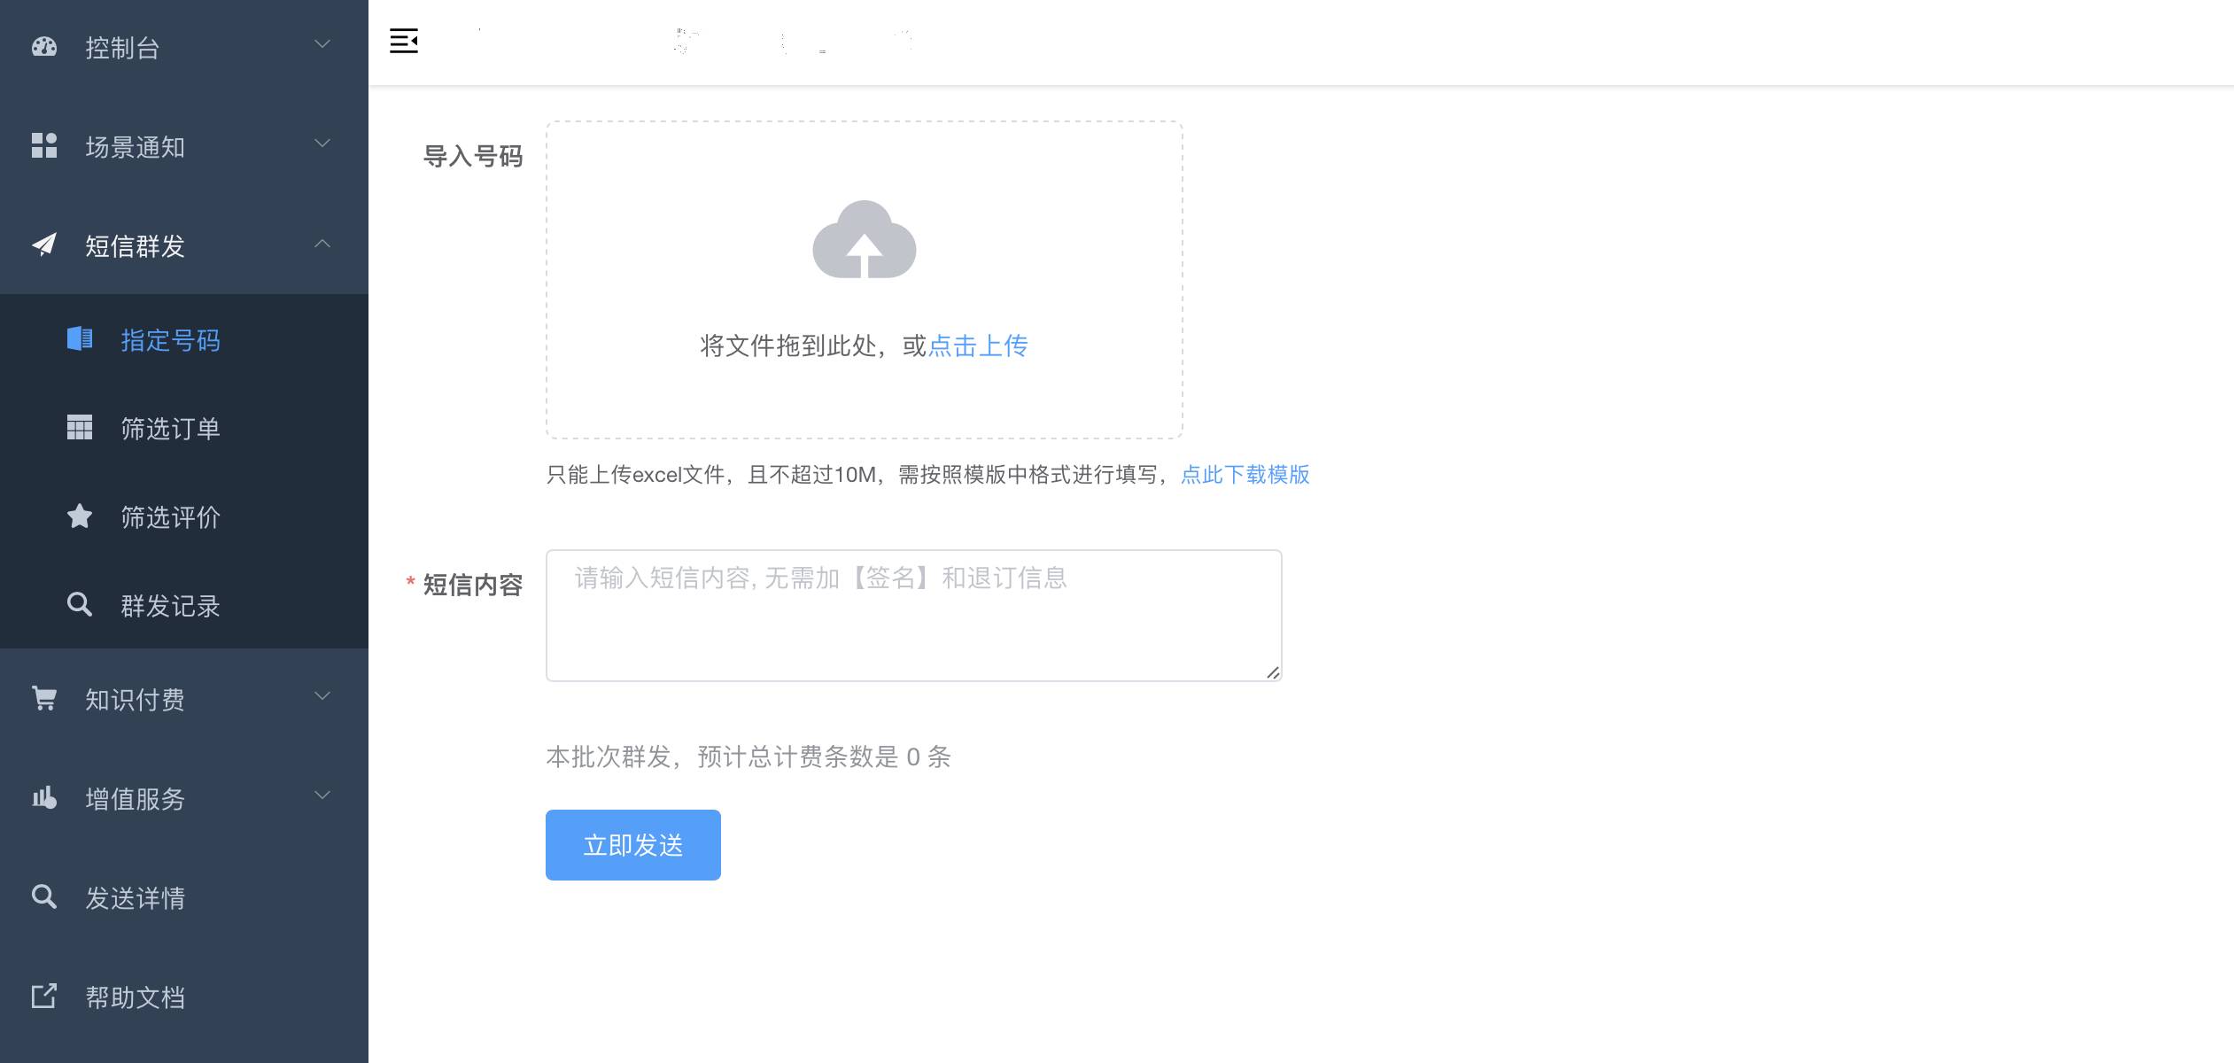The height and width of the screenshot is (1063, 2234).
Task: Focus the 短信内容 text area
Action: coord(914,616)
